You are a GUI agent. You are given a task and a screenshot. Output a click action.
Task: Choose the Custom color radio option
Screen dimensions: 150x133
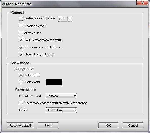point(21,82)
